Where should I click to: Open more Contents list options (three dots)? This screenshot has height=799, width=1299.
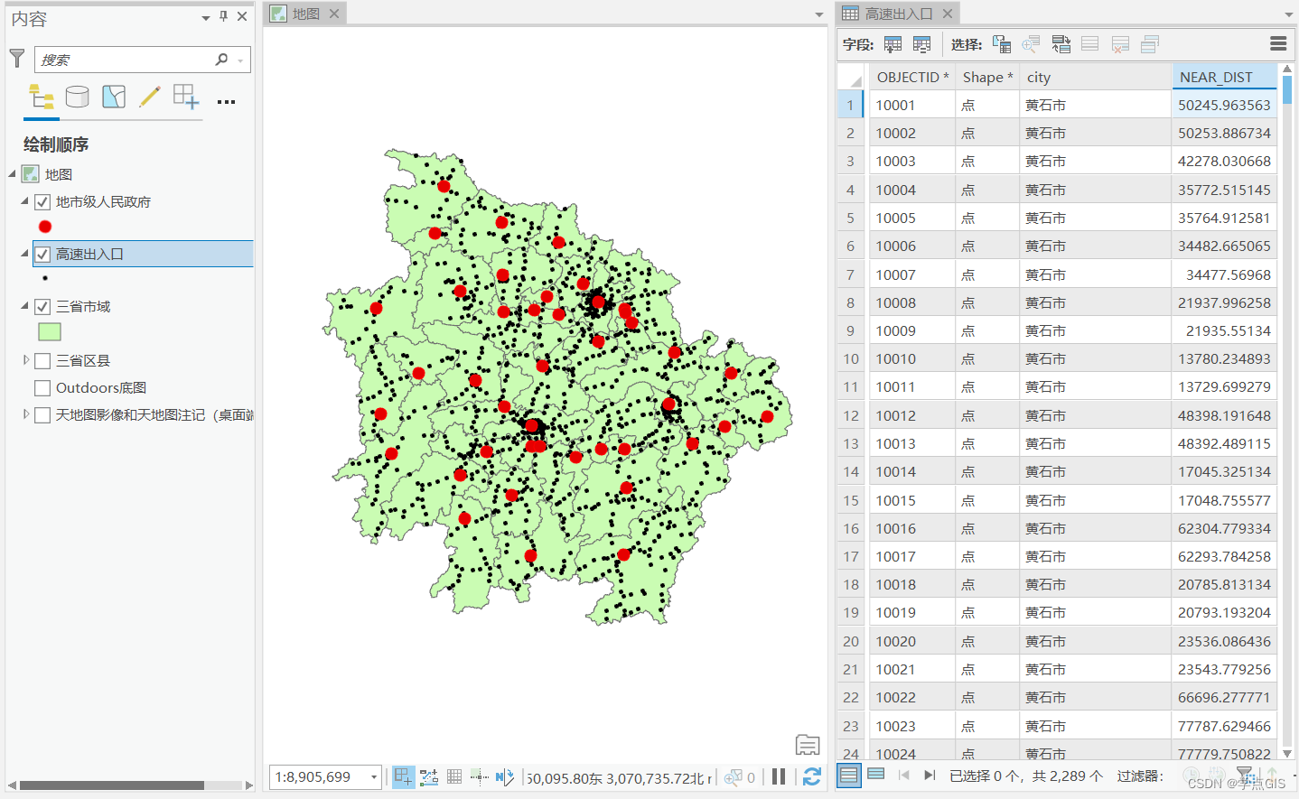[227, 102]
